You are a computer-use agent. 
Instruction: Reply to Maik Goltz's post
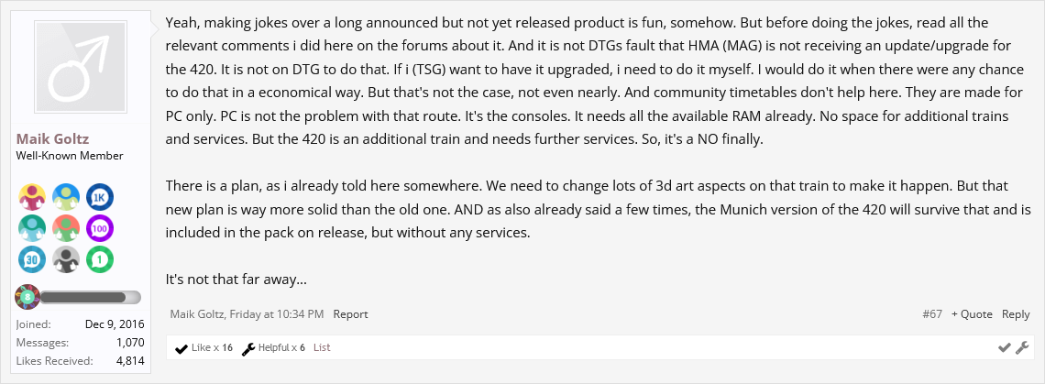(x=1015, y=314)
